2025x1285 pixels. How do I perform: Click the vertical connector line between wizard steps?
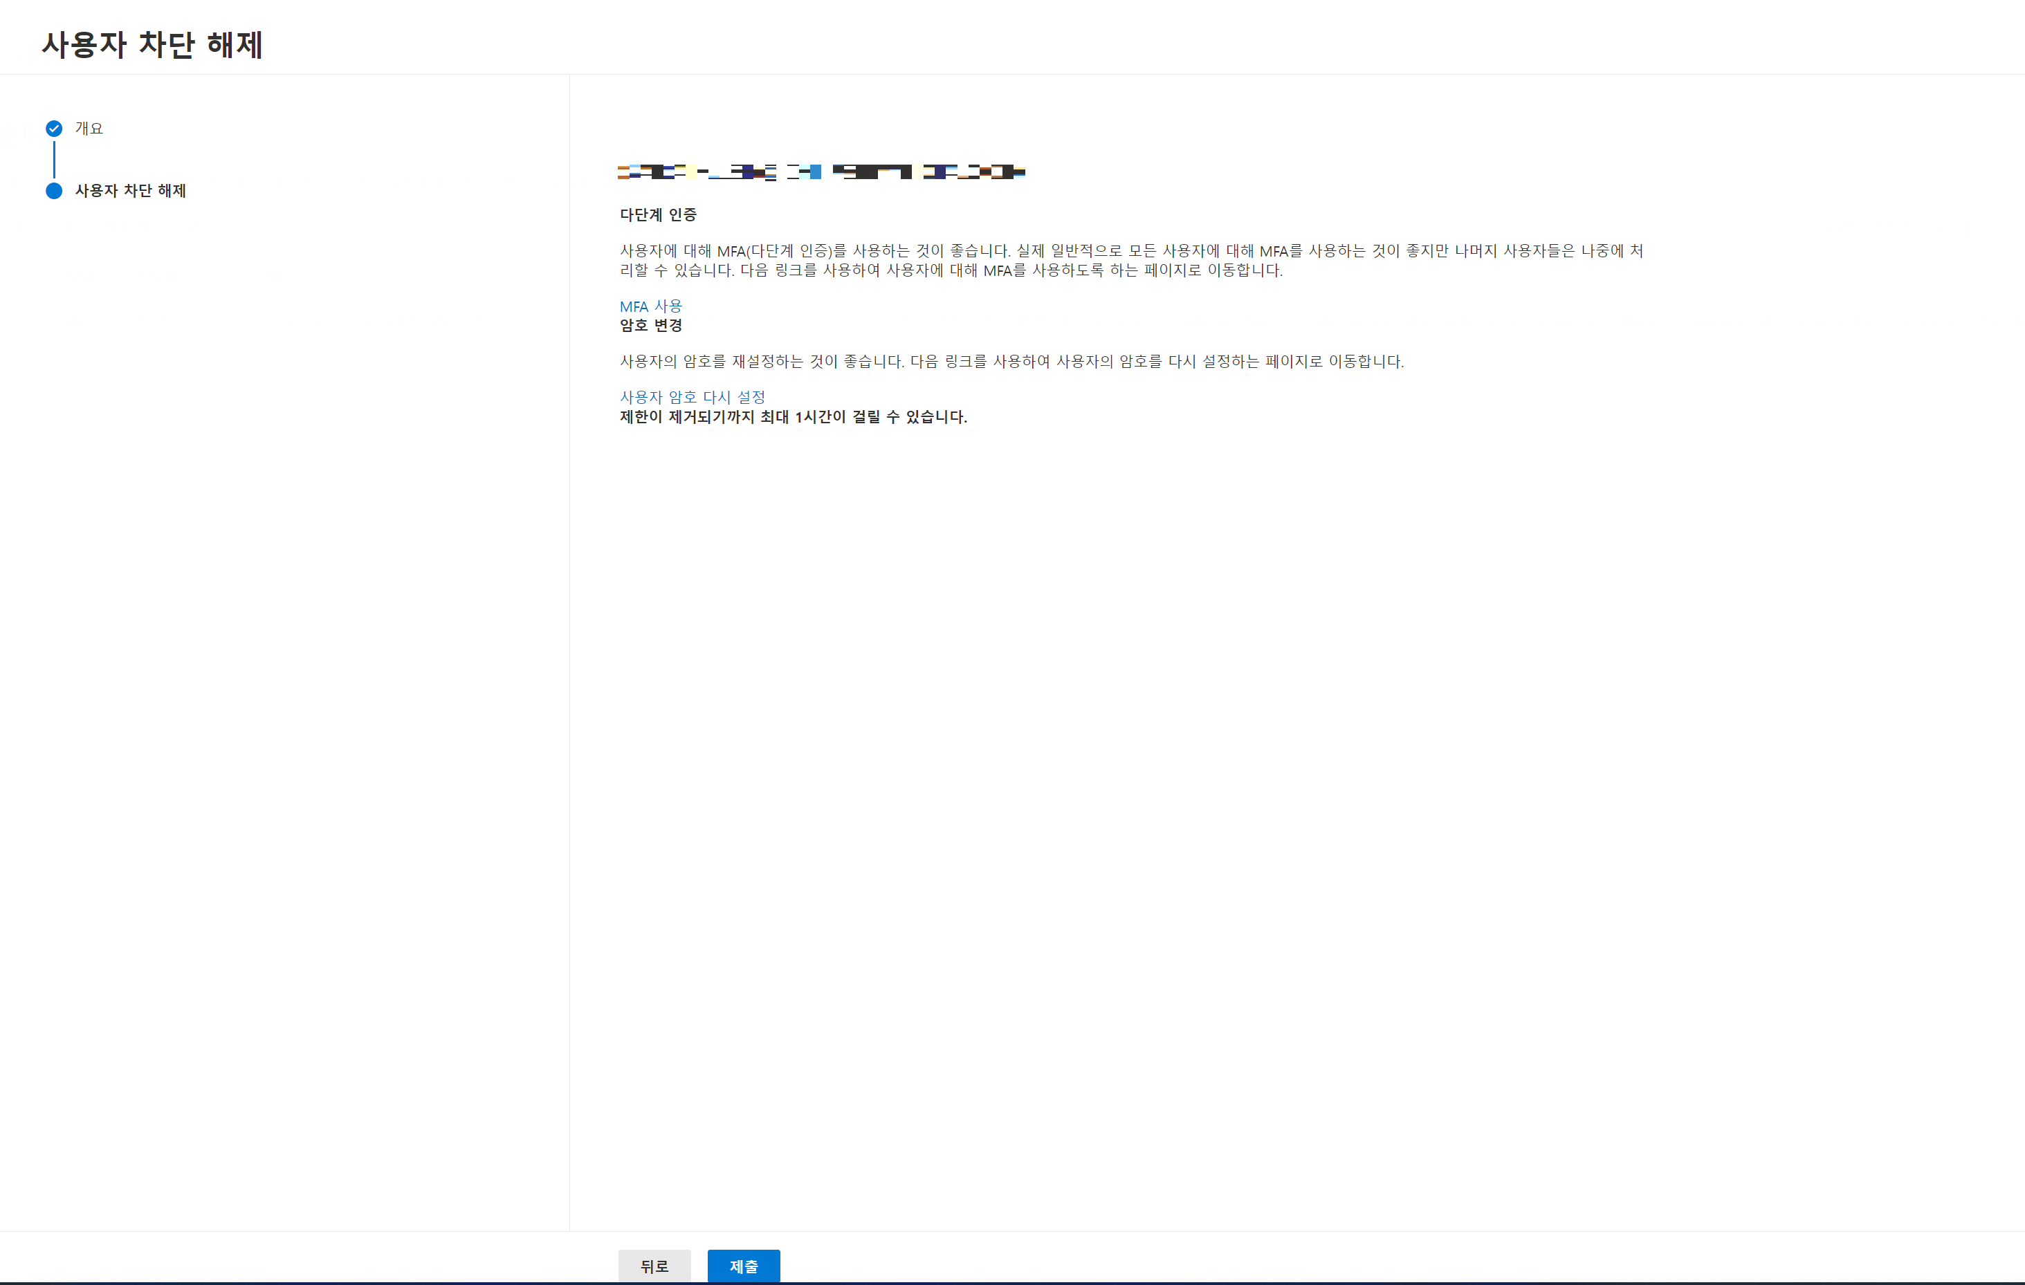54,160
